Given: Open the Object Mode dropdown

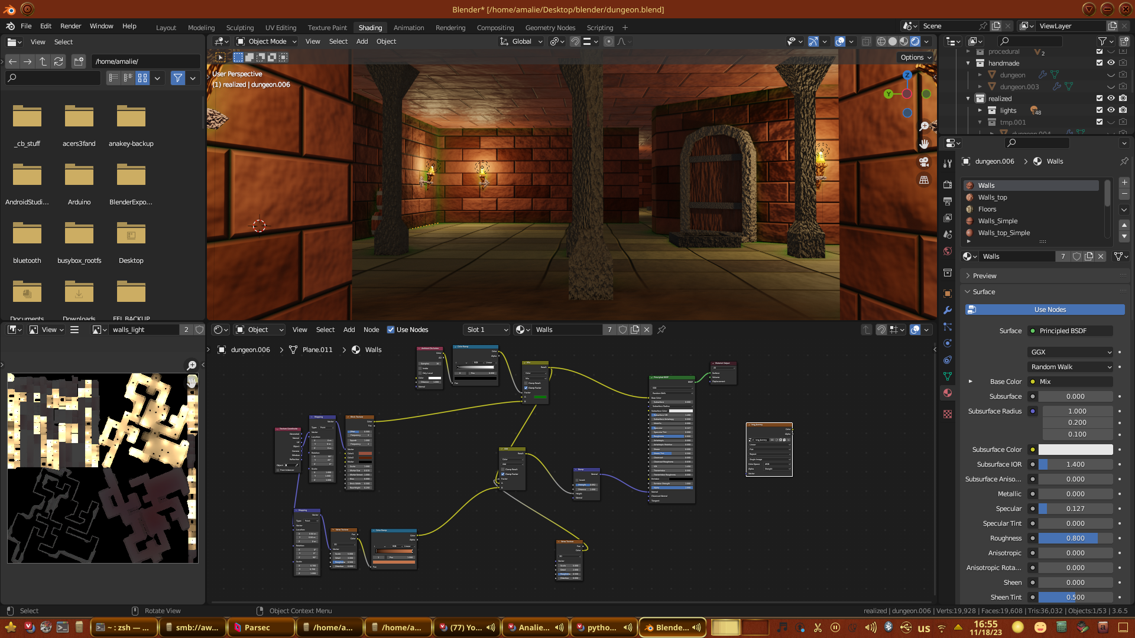Looking at the screenshot, I should pyautogui.click(x=267, y=41).
